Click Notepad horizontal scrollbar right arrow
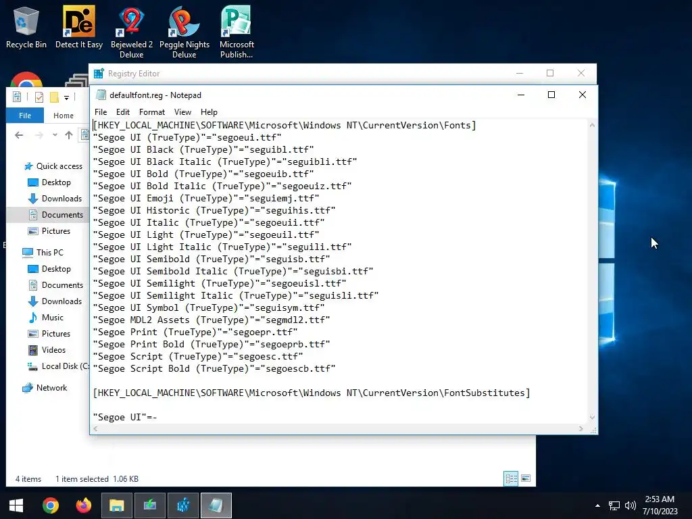 point(580,428)
